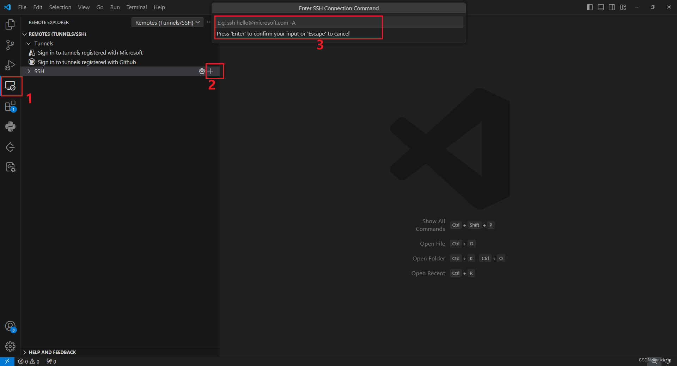
Task: Open the Python environments view
Action: [x=10, y=126]
